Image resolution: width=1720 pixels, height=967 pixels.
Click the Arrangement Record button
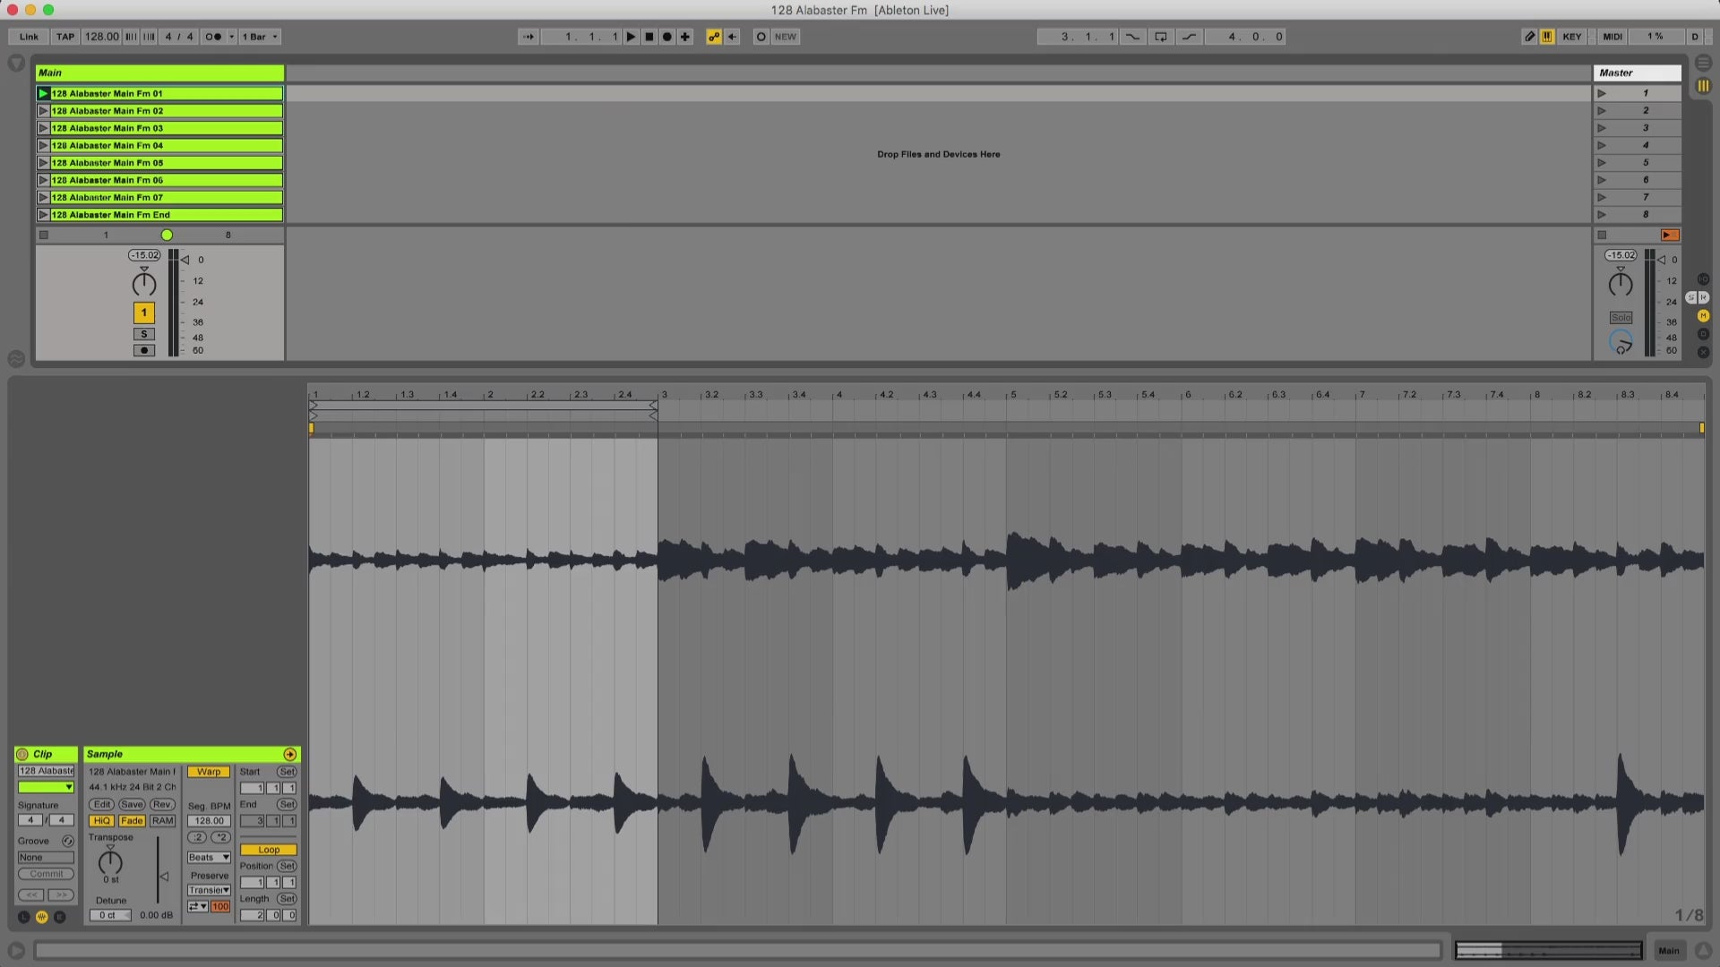pos(667,37)
